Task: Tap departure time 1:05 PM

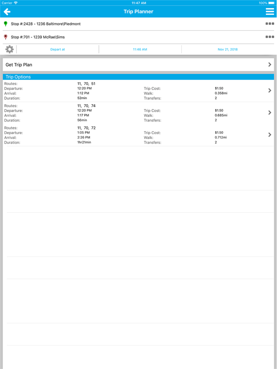Action: [83, 133]
